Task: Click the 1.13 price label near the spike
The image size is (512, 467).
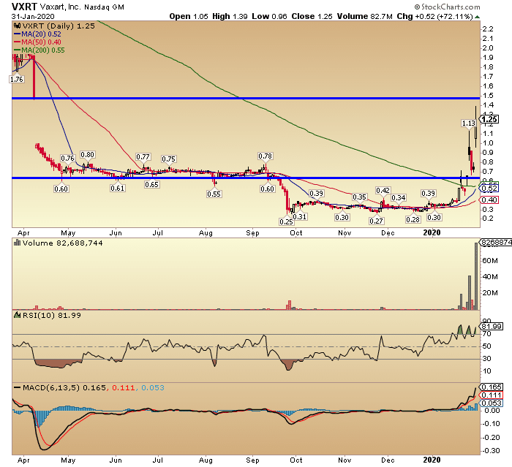Action: (469, 124)
